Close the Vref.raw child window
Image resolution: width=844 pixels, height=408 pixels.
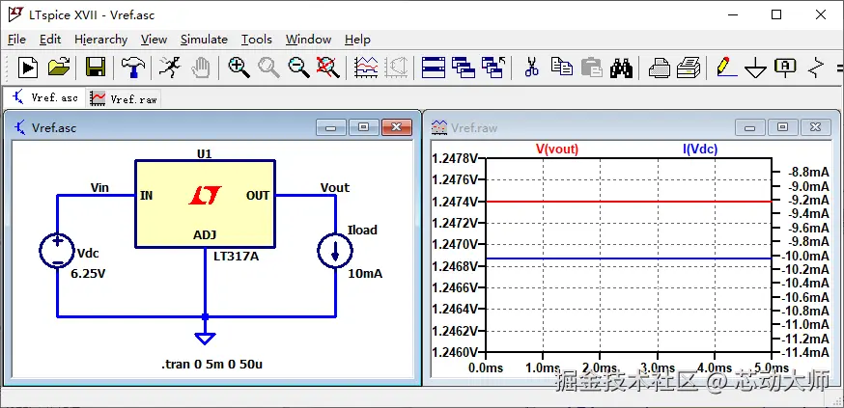[x=815, y=127]
